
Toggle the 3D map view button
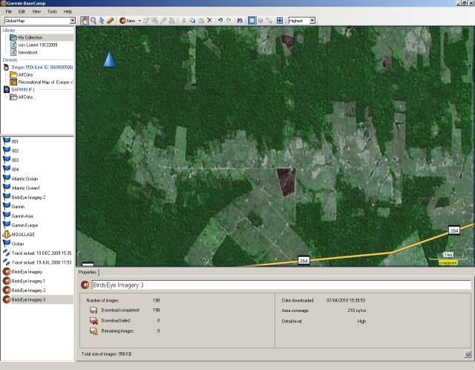[x=261, y=20]
